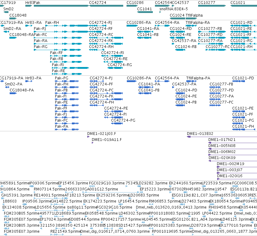Click transcript Pak-RB
This screenshot has width=257, height=236.
pyautogui.click(x=56, y=59)
